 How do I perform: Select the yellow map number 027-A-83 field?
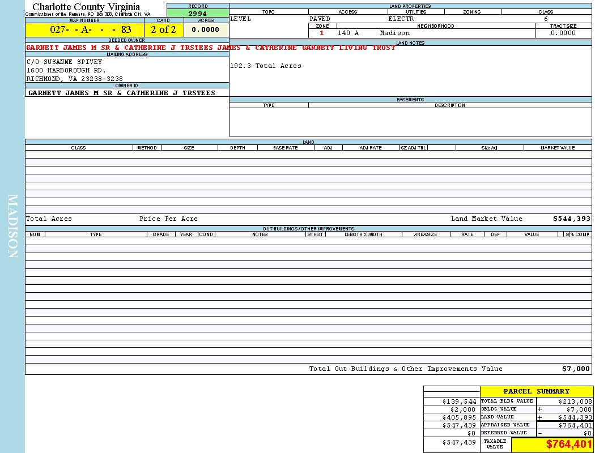point(84,29)
